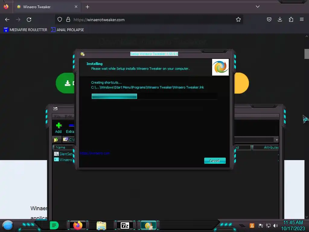This screenshot has height=232, width=309.
Task: Switch to Firefox from the taskbar
Action: click(78, 225)
